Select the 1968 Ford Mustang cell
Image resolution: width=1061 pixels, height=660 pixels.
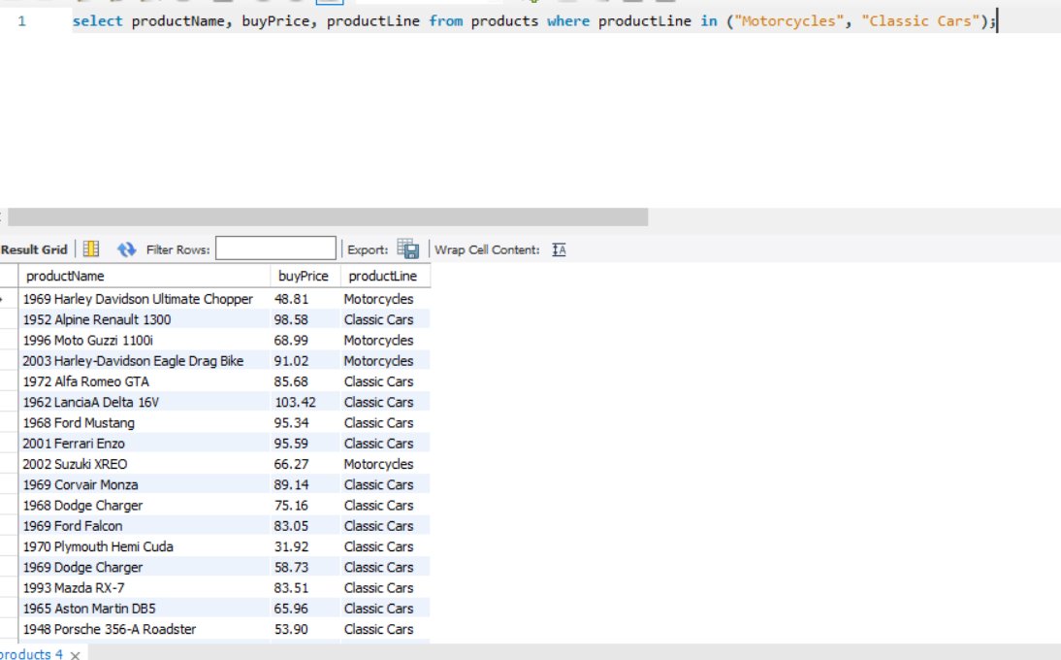[x=145, y=422]
